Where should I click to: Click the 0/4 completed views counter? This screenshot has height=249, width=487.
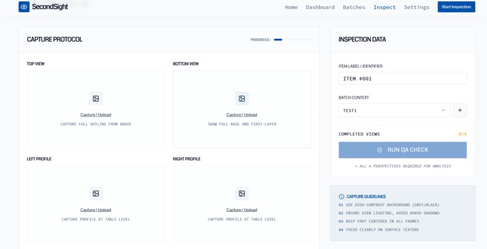(x=462, y=134)
